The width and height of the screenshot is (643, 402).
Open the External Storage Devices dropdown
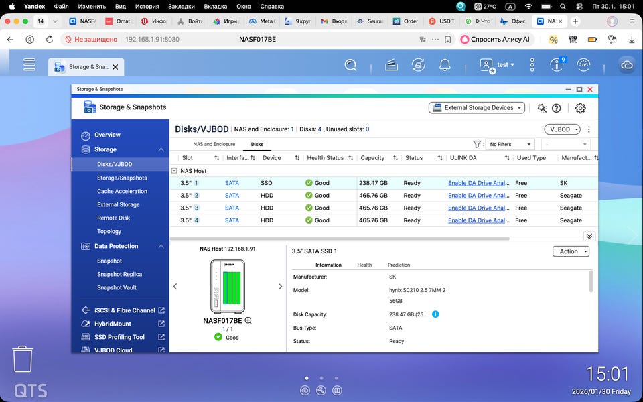[x=476, y=108]
